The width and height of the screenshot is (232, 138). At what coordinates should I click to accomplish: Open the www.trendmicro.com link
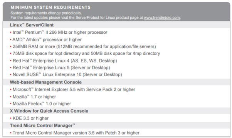point(162,18)
